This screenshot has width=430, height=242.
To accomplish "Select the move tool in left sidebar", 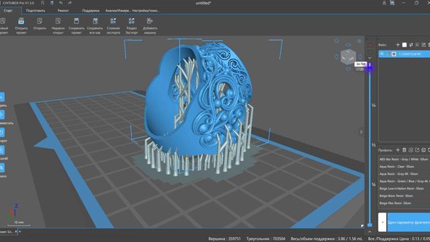I will pyautogui.click(x=2, y=115).
